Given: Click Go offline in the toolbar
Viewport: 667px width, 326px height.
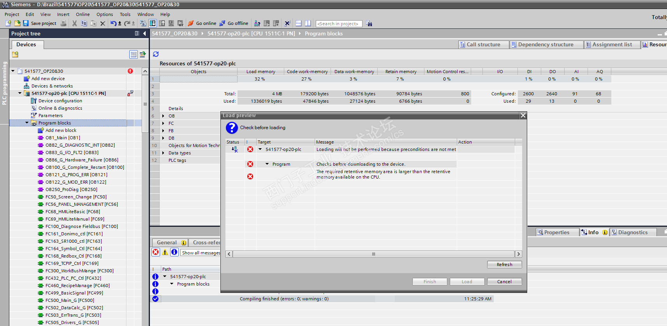Looking at the screenshot, I should (234, 23).
